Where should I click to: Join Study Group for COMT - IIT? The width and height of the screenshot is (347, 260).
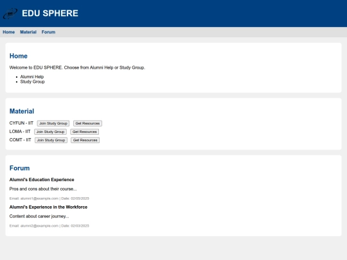[51, 140]
